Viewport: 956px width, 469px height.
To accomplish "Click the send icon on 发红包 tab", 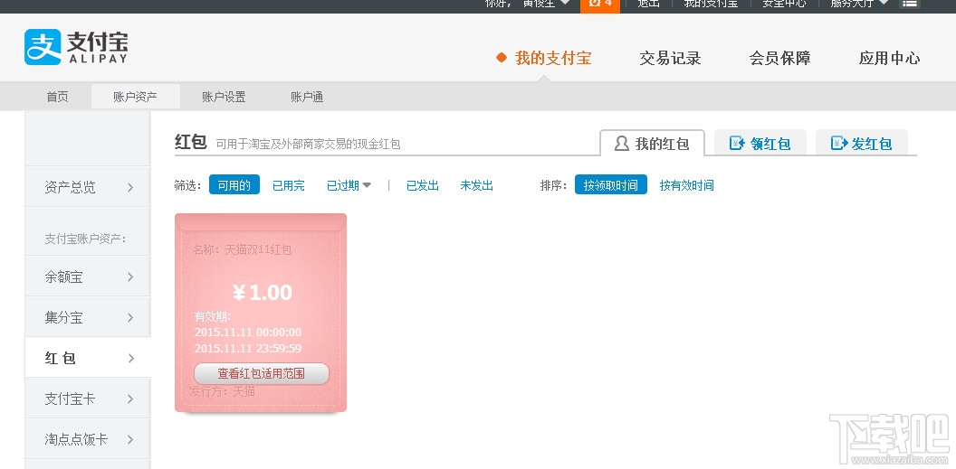I will [839, 144].
